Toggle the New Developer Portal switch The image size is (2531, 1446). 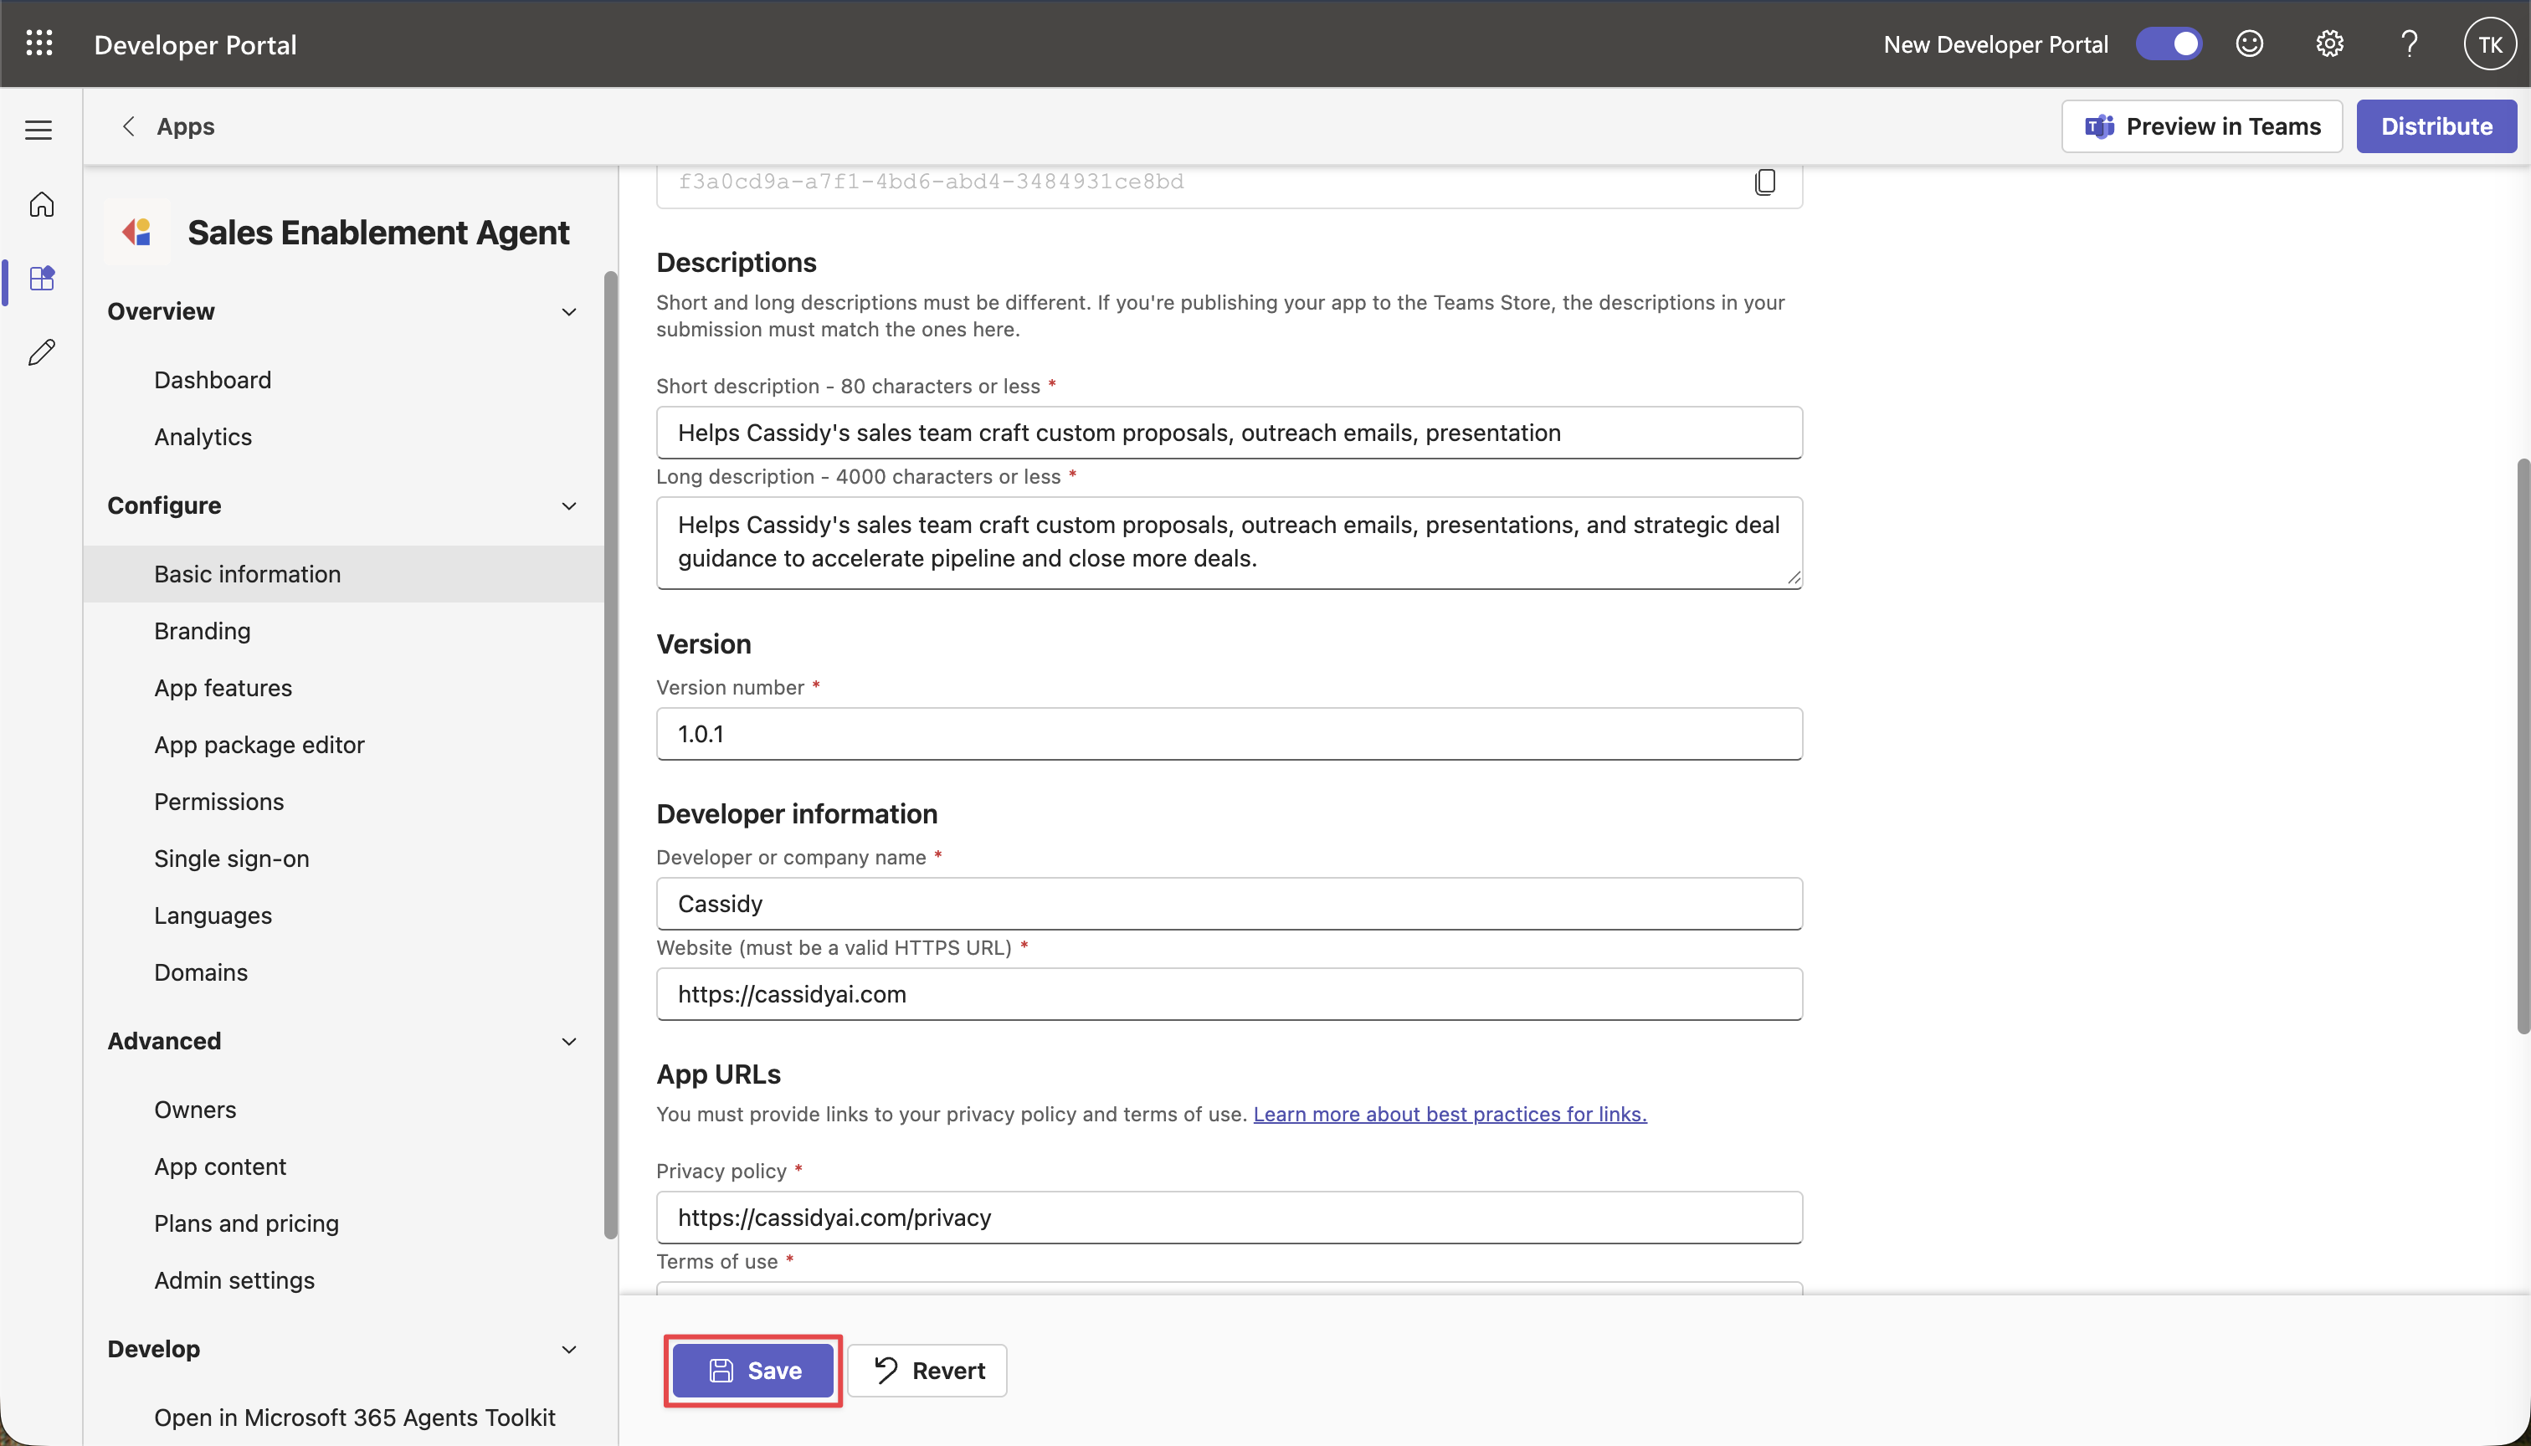pos(2169,44)
